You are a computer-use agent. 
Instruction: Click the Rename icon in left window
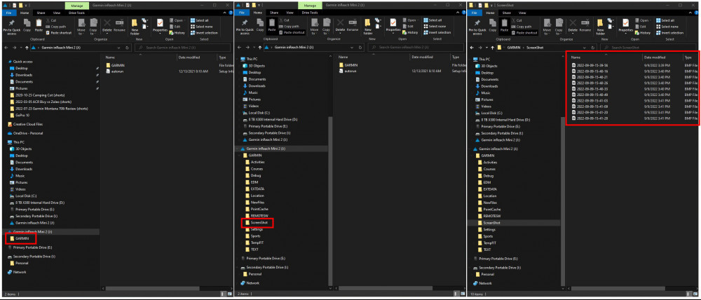click(x=119, y=23)
